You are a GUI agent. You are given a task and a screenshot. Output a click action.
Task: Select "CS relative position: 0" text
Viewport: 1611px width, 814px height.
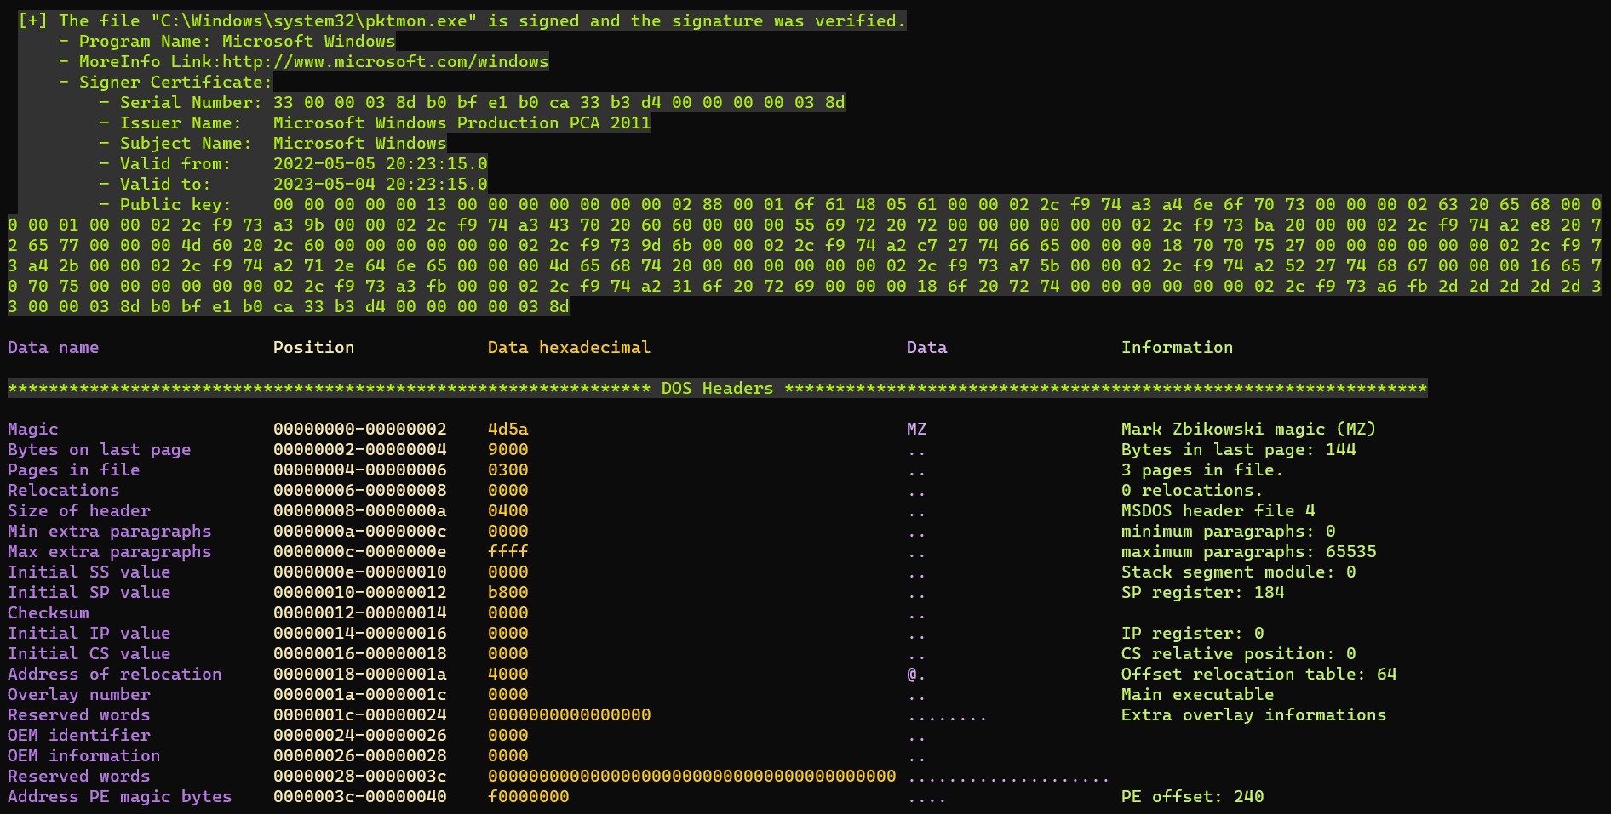coord(1239,654)
